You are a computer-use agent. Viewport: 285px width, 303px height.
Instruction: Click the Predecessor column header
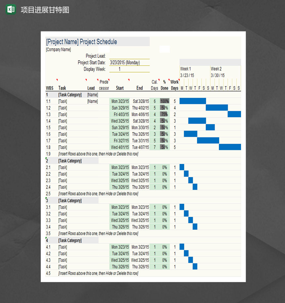click(x=104, y=85)
